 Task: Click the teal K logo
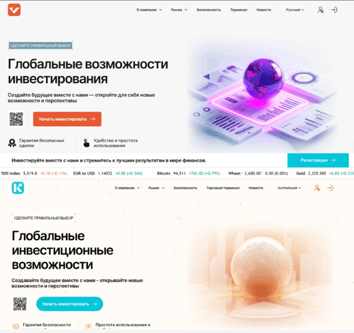18,188
